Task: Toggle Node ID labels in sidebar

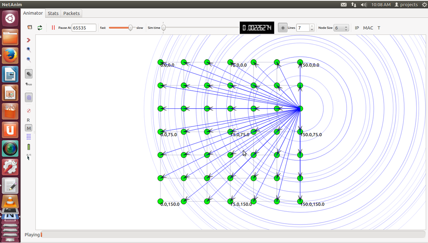Action: click(29, 74)
